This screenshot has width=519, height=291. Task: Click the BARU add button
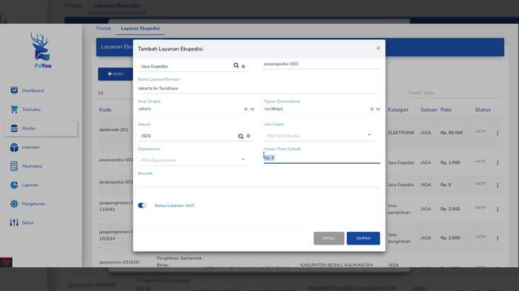tap(115, 74)
